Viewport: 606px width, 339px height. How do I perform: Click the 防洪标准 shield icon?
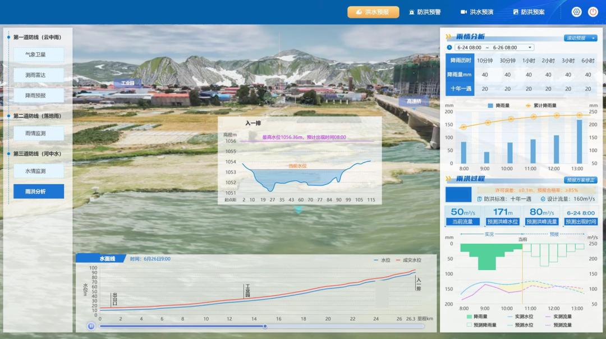coord(480,199)
